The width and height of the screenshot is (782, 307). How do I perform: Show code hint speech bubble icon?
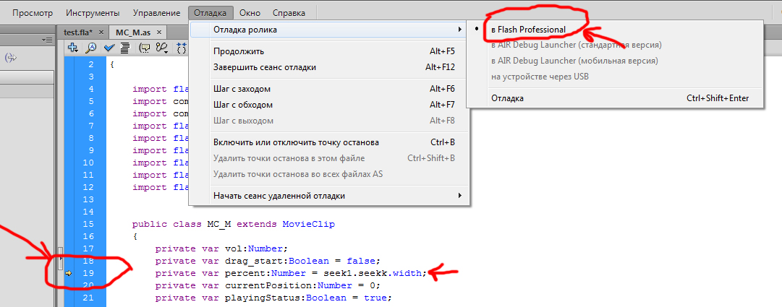(x=145, y=48)
